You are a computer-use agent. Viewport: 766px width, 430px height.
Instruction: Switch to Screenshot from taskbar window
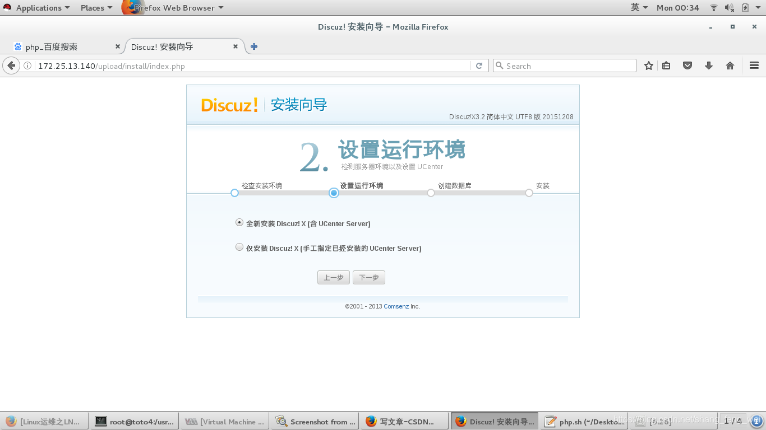[x=315, y=422]
